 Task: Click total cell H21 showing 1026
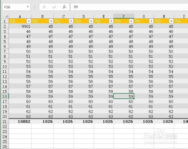click(164, 121)
